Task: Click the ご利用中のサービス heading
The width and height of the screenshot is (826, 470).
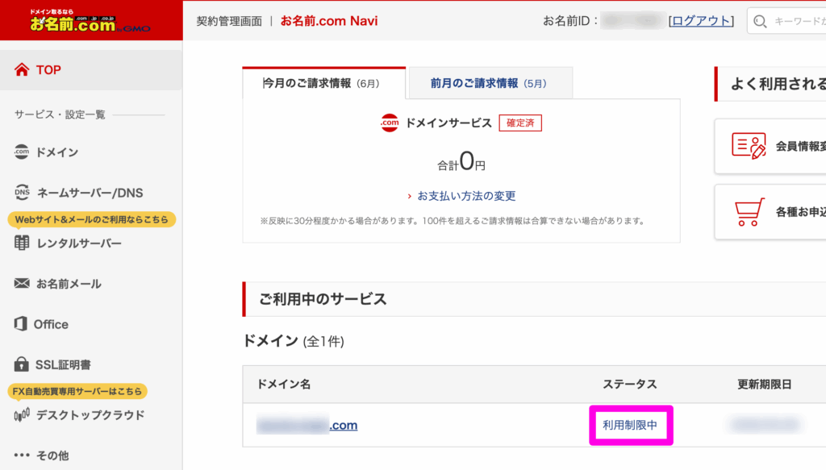Action: [323, 299]
